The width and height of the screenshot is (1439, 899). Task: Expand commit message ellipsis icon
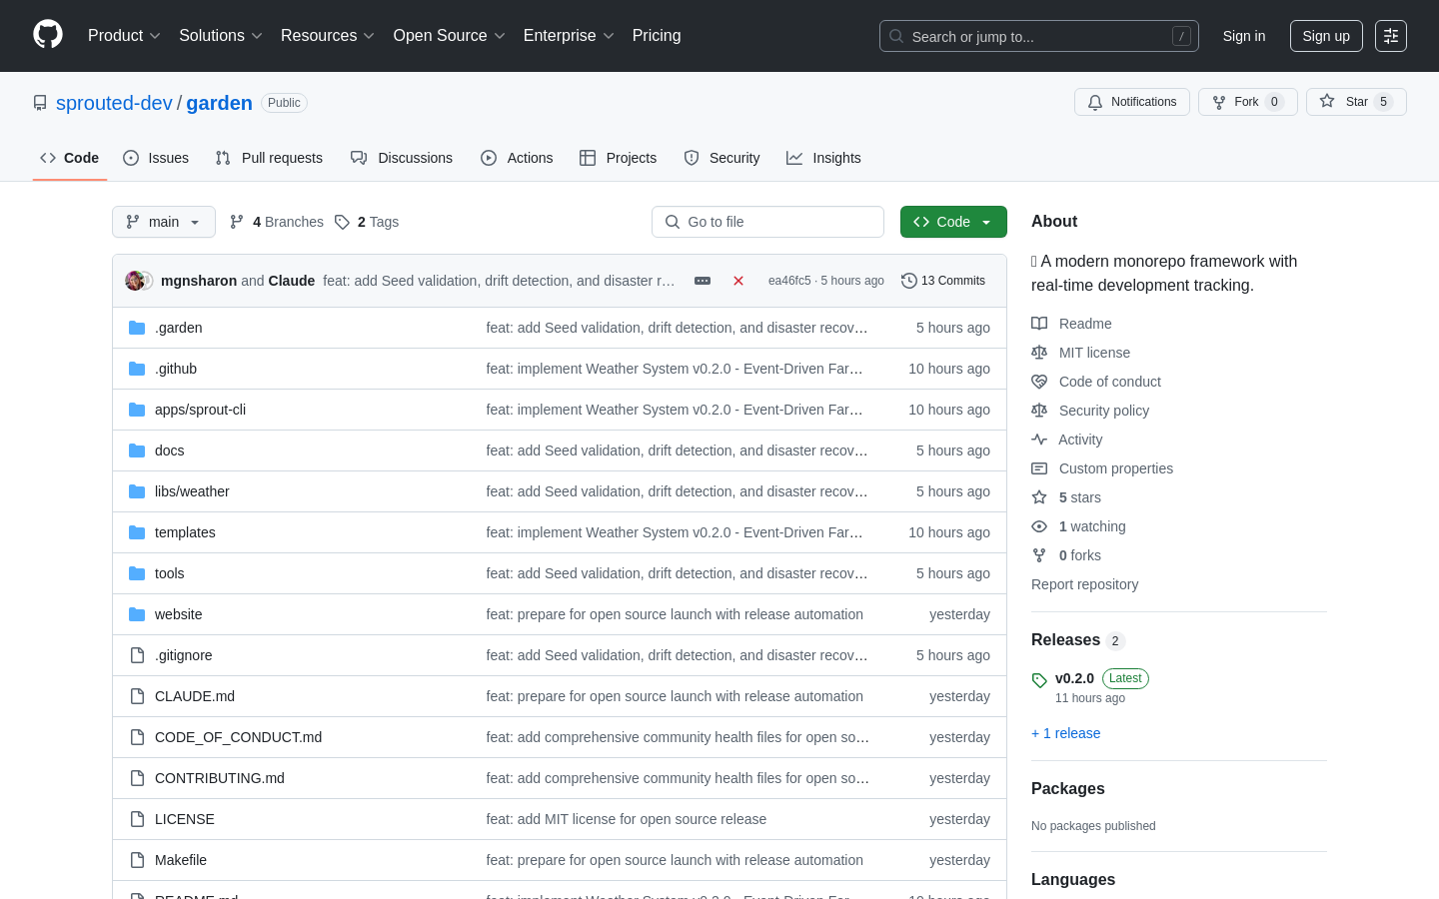pyautogui.click(x=703, y=281)
